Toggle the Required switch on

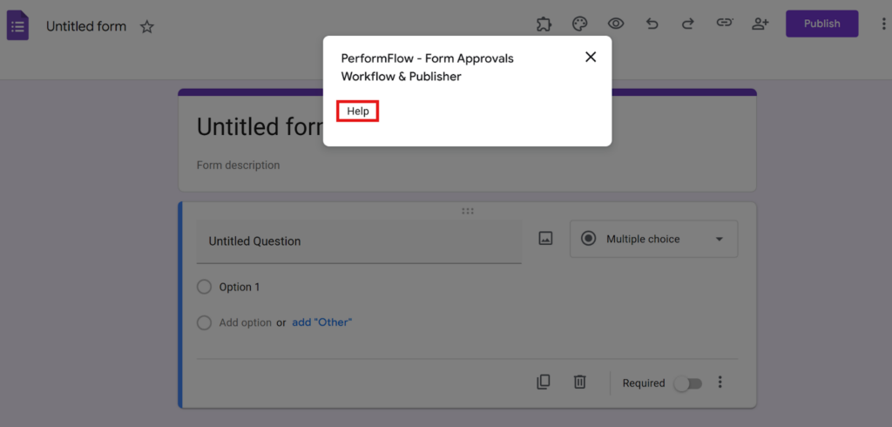click(686, 383)
